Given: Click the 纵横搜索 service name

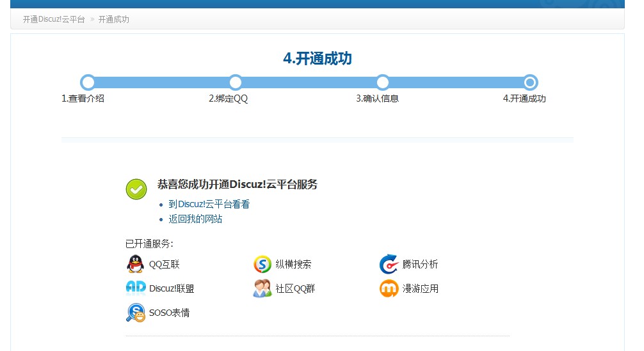Looking at the screenshot, I should point(293,265).
